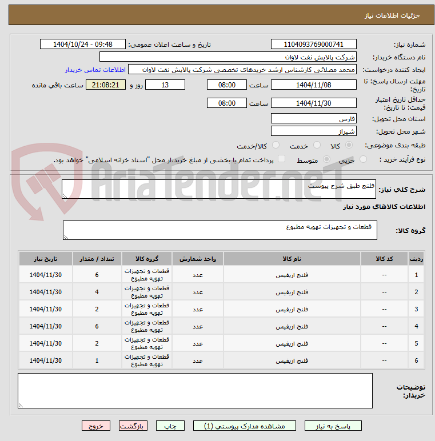Click the شرح کلی نیاز text area
Screen dimensions: 435x441
coord(219,189)
